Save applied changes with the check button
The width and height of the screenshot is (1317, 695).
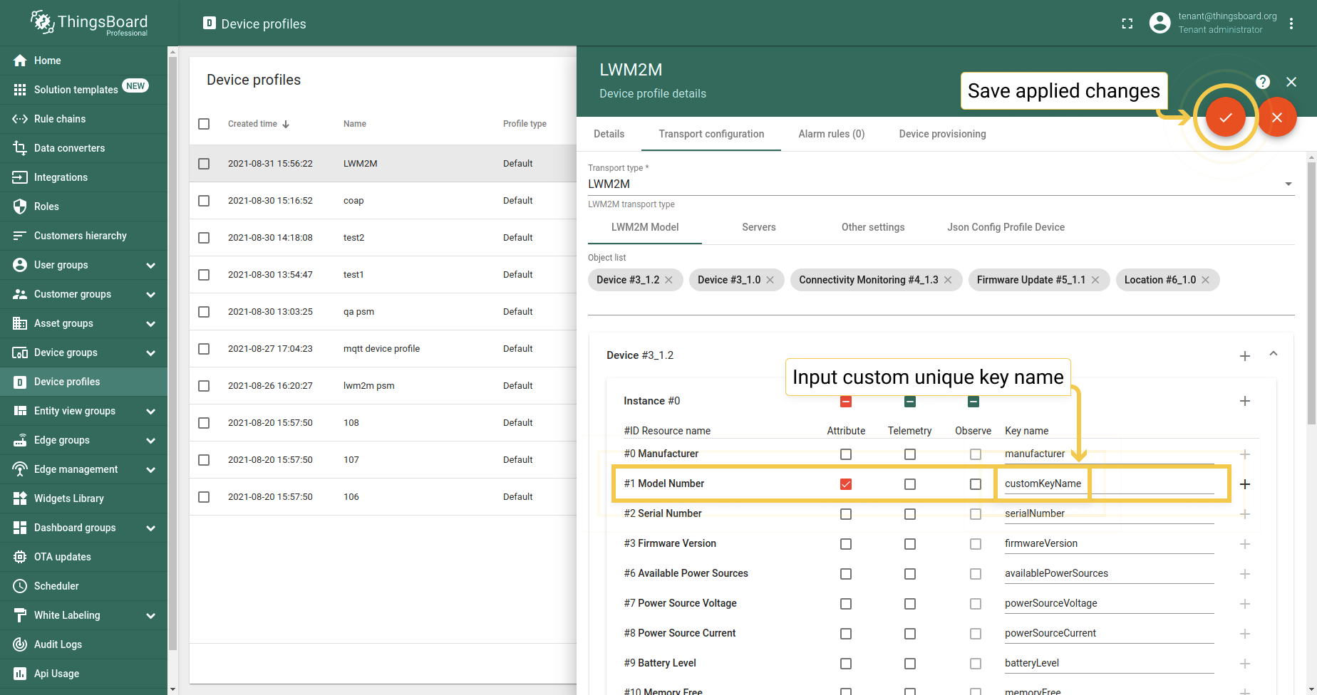[1225, 117]
